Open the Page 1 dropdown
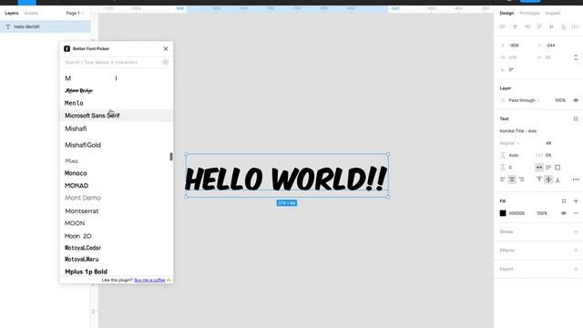Viewport: 583px width, 328px height. tap(75, 13)
